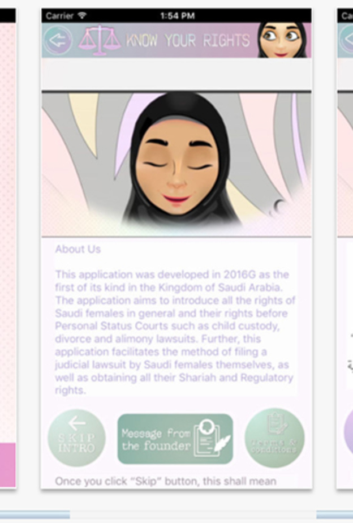This screenshot has height=523, width=353.
Task: Open Message from the founder
Action: [175, 439]
